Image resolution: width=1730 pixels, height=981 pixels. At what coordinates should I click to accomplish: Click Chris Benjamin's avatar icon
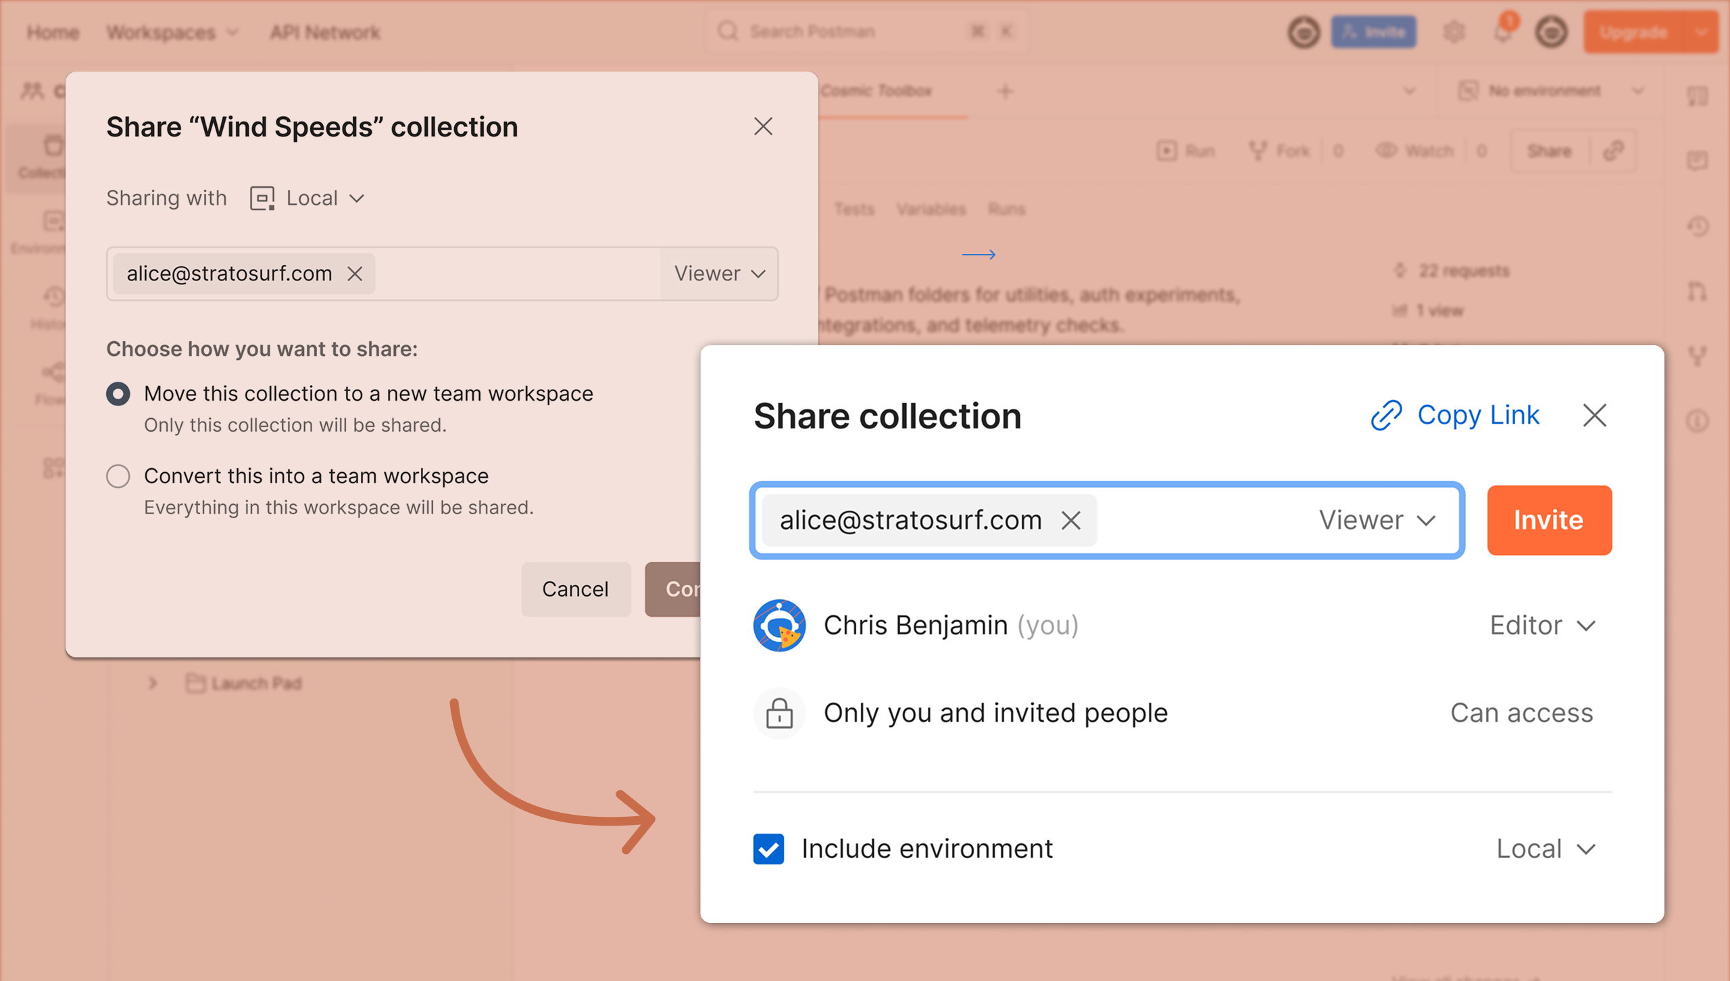tap(779, 625)
